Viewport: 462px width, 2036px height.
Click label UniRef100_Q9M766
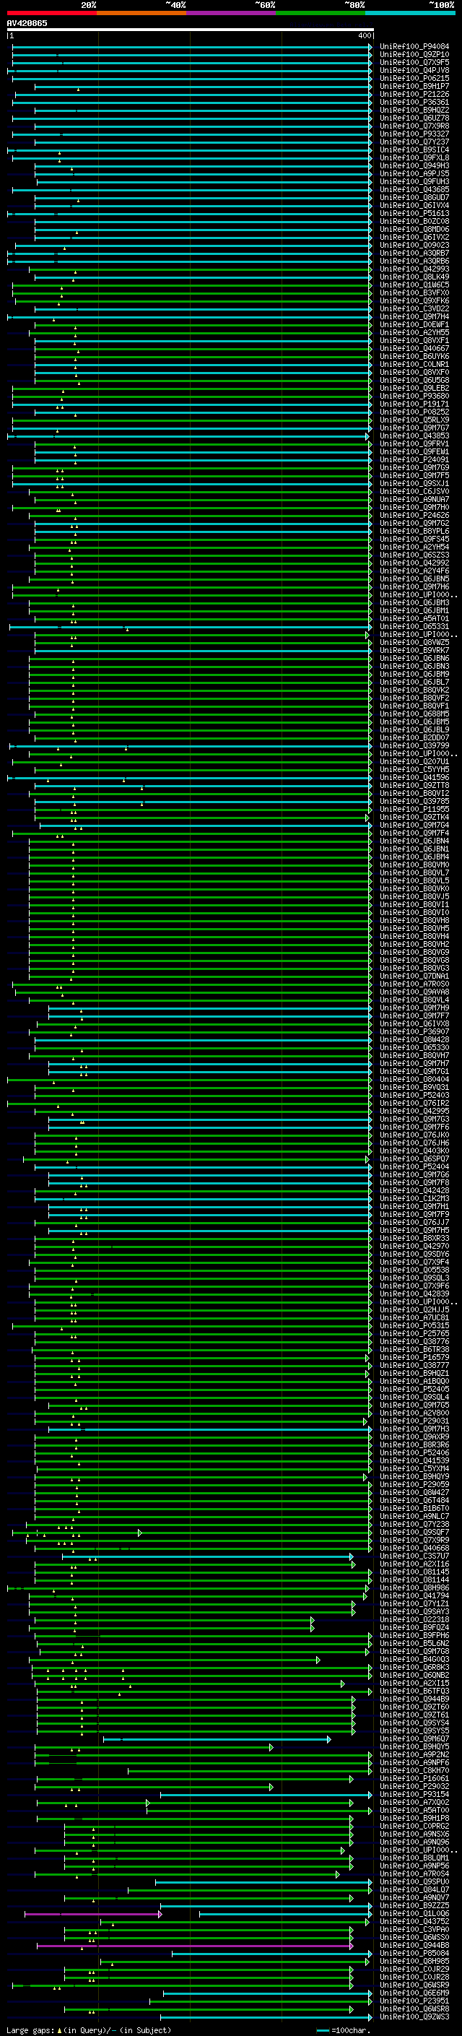(414, 1174)
